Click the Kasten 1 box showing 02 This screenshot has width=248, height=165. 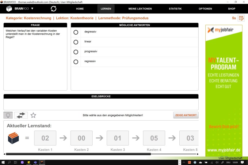coord(45,138)
